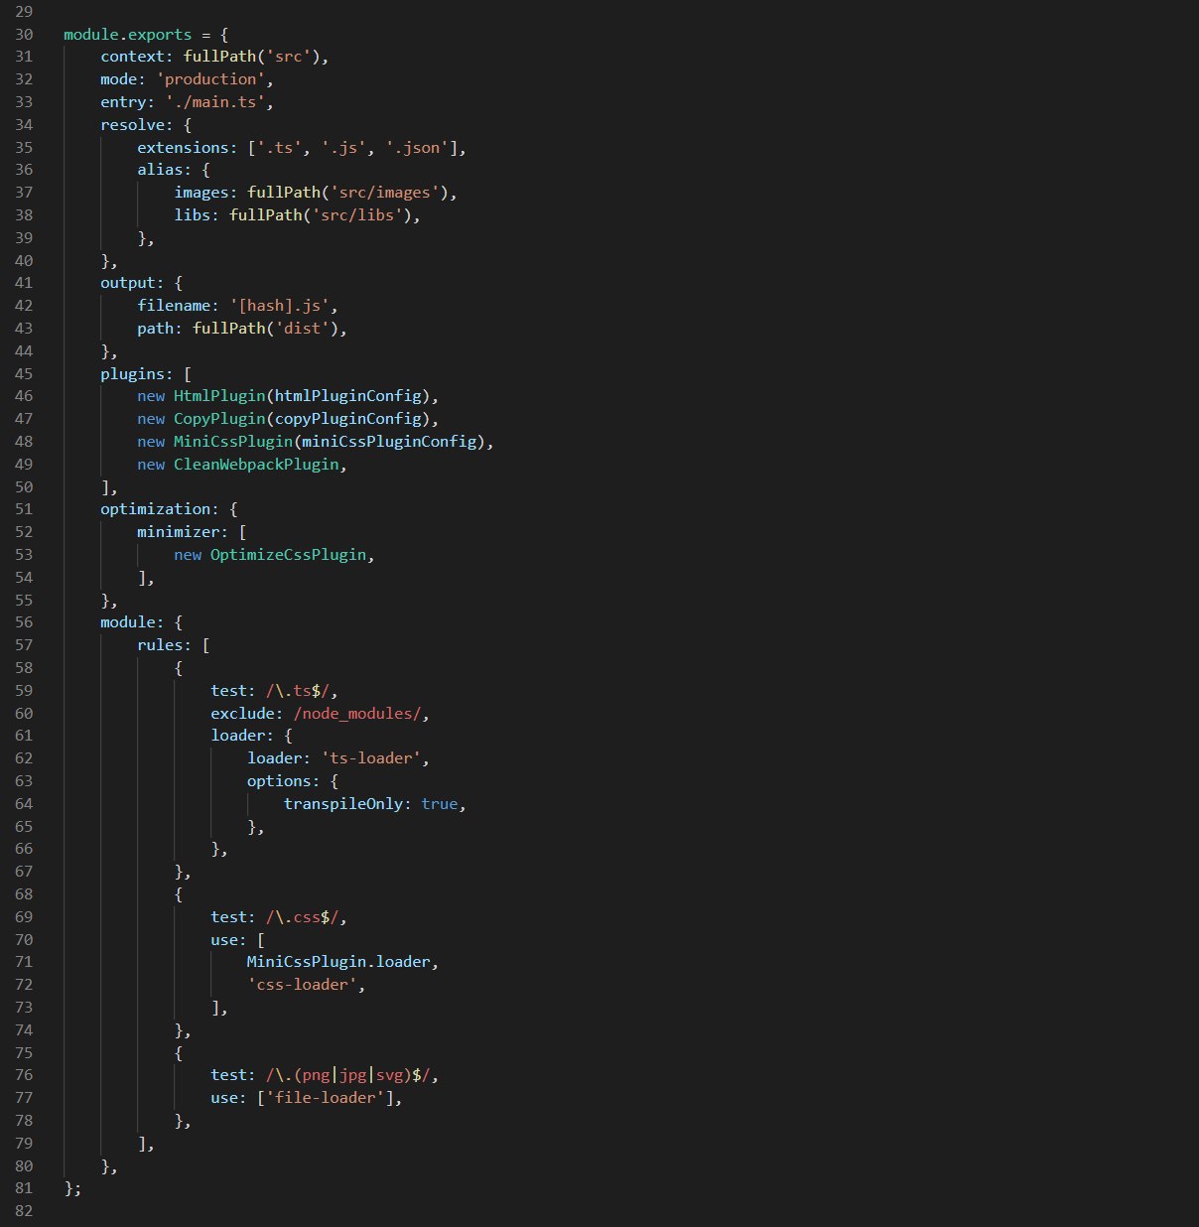Click the 'dist' output path string
The width and height of the screenshot is (1199, 1227).
tap(302, 329)
